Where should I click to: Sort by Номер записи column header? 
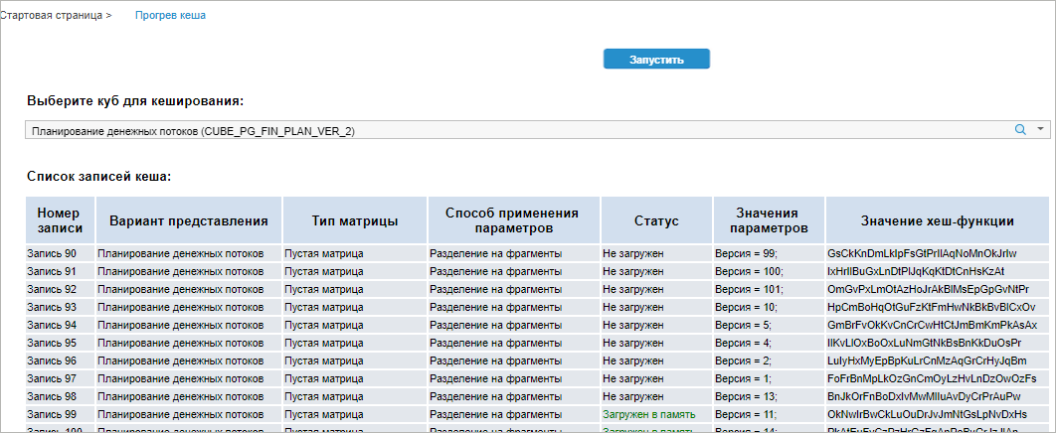[61, 220]
